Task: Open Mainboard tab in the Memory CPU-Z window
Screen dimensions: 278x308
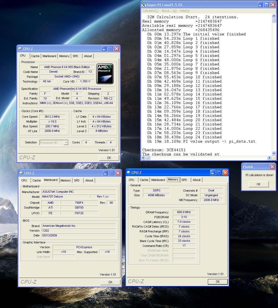Action: click(158, 180)
